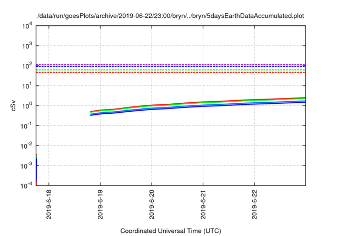The height and width of the screenshot is (236, 337).
Task: Click the 10^4 y-axis tick label
Action: 27,26
